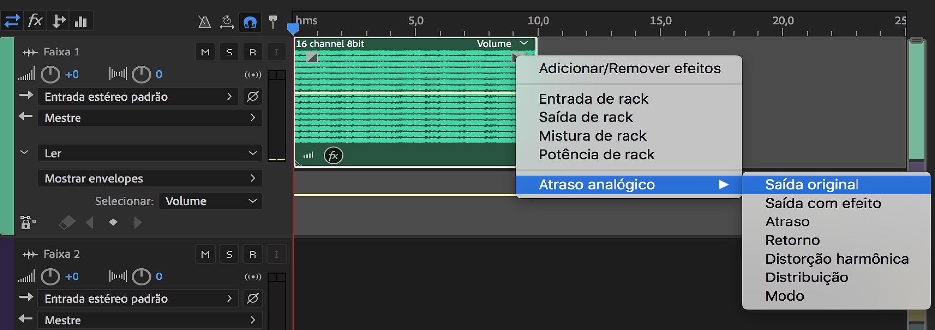Select 'Mistura de rack' menu item
Screen dimensions: 935x330
[x=629, y=136]
